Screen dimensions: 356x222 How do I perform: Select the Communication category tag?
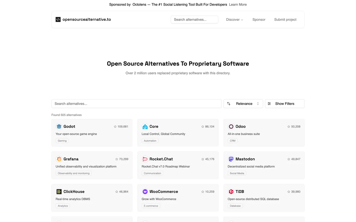[152, 173]
